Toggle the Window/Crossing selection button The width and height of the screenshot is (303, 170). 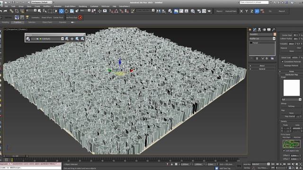[x=55, y=11]
